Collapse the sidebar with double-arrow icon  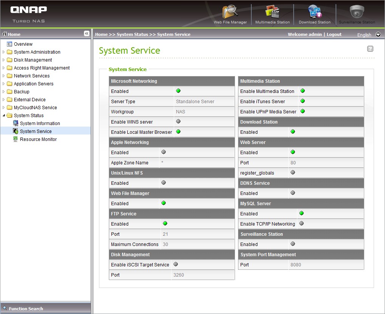pos(87,34)
